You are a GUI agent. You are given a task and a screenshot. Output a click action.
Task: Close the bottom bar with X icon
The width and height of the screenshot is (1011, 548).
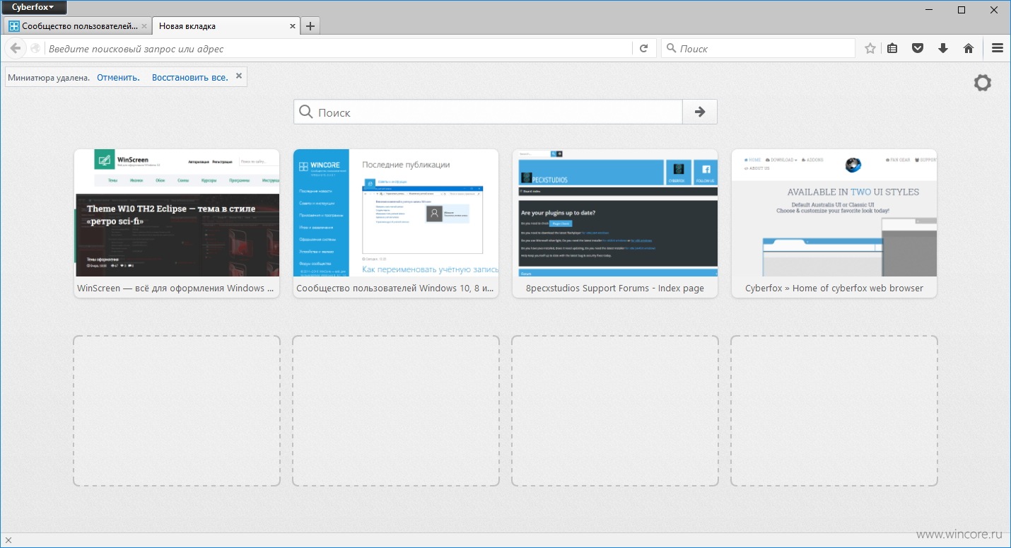pyautogui.click(x=8, y=540)
